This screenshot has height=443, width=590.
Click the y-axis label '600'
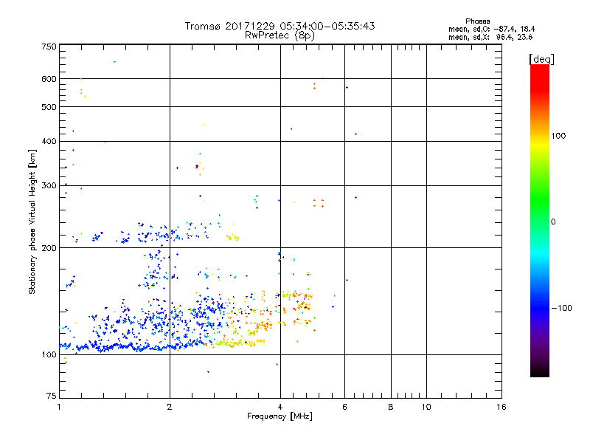(49, 79)
